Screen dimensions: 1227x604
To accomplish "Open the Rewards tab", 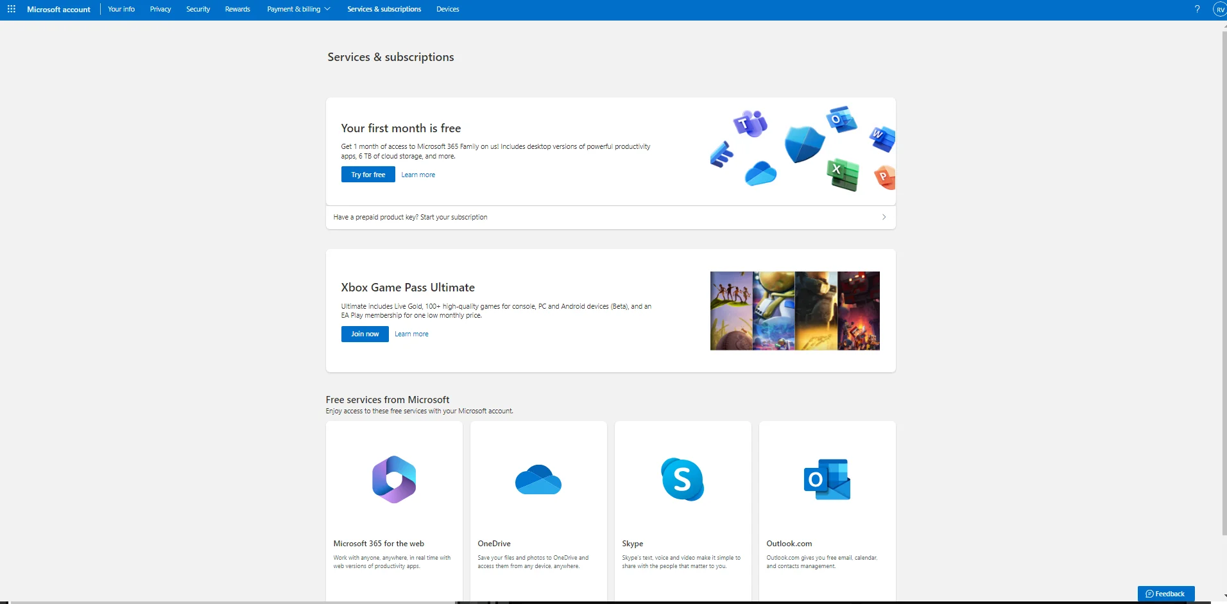I will click(237, 9).
